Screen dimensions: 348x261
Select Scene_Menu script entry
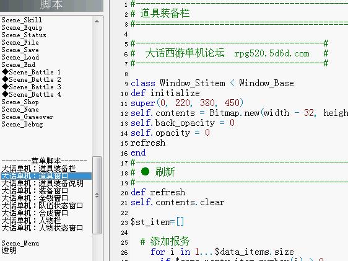coord(20,243)
